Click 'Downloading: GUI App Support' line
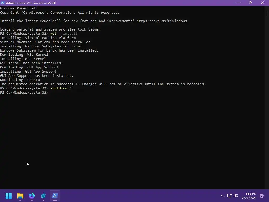This screenshot has height=202, width=269. point(29,67)
